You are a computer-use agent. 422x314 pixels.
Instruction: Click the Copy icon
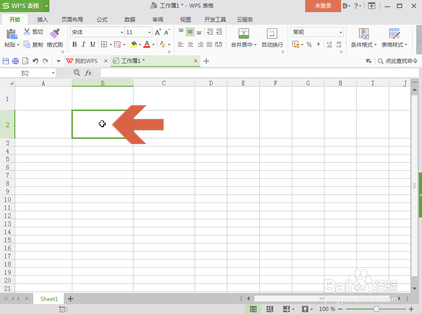point(27,44)
